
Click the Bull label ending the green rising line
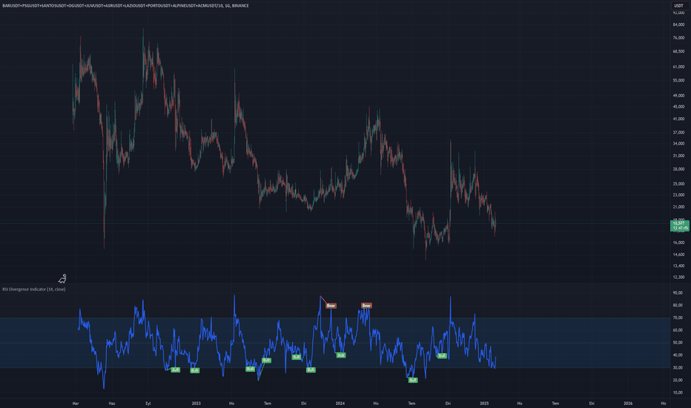(266, 361)
